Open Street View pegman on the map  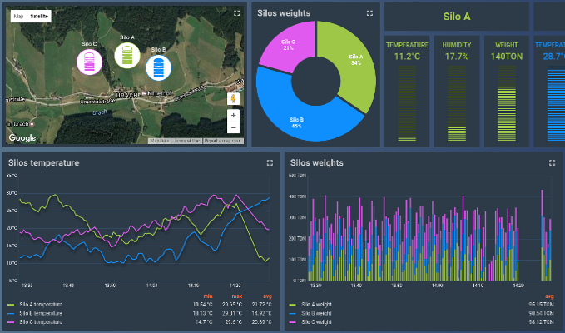(233, 99)
